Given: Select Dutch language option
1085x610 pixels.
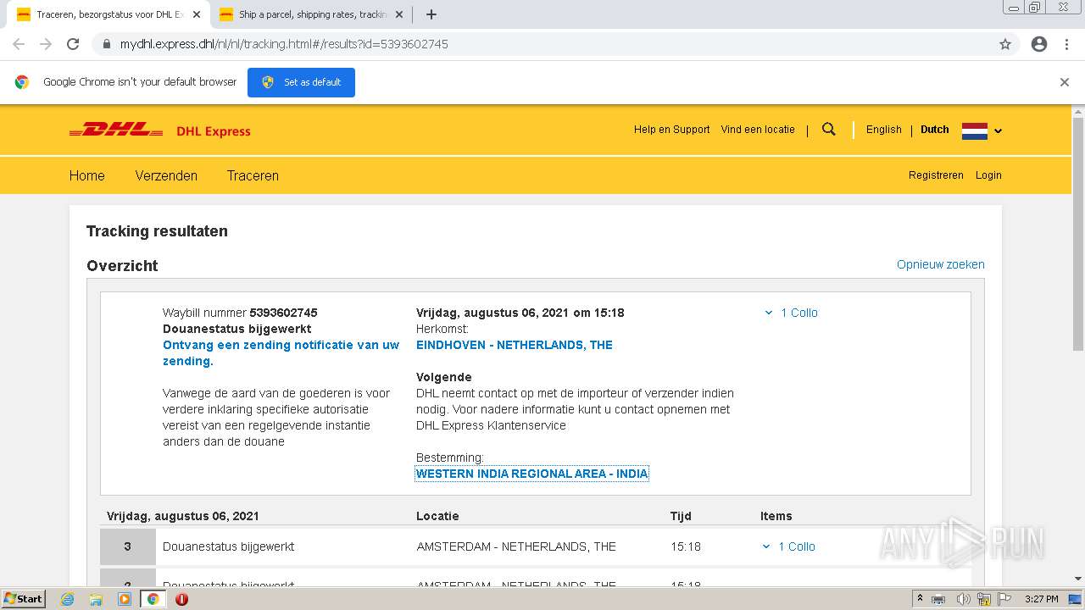Looking at the screenshot, I should [x=934, y=130].
